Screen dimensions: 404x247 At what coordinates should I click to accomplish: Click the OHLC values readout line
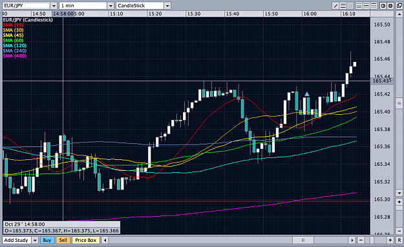click(x=61, y=231)
